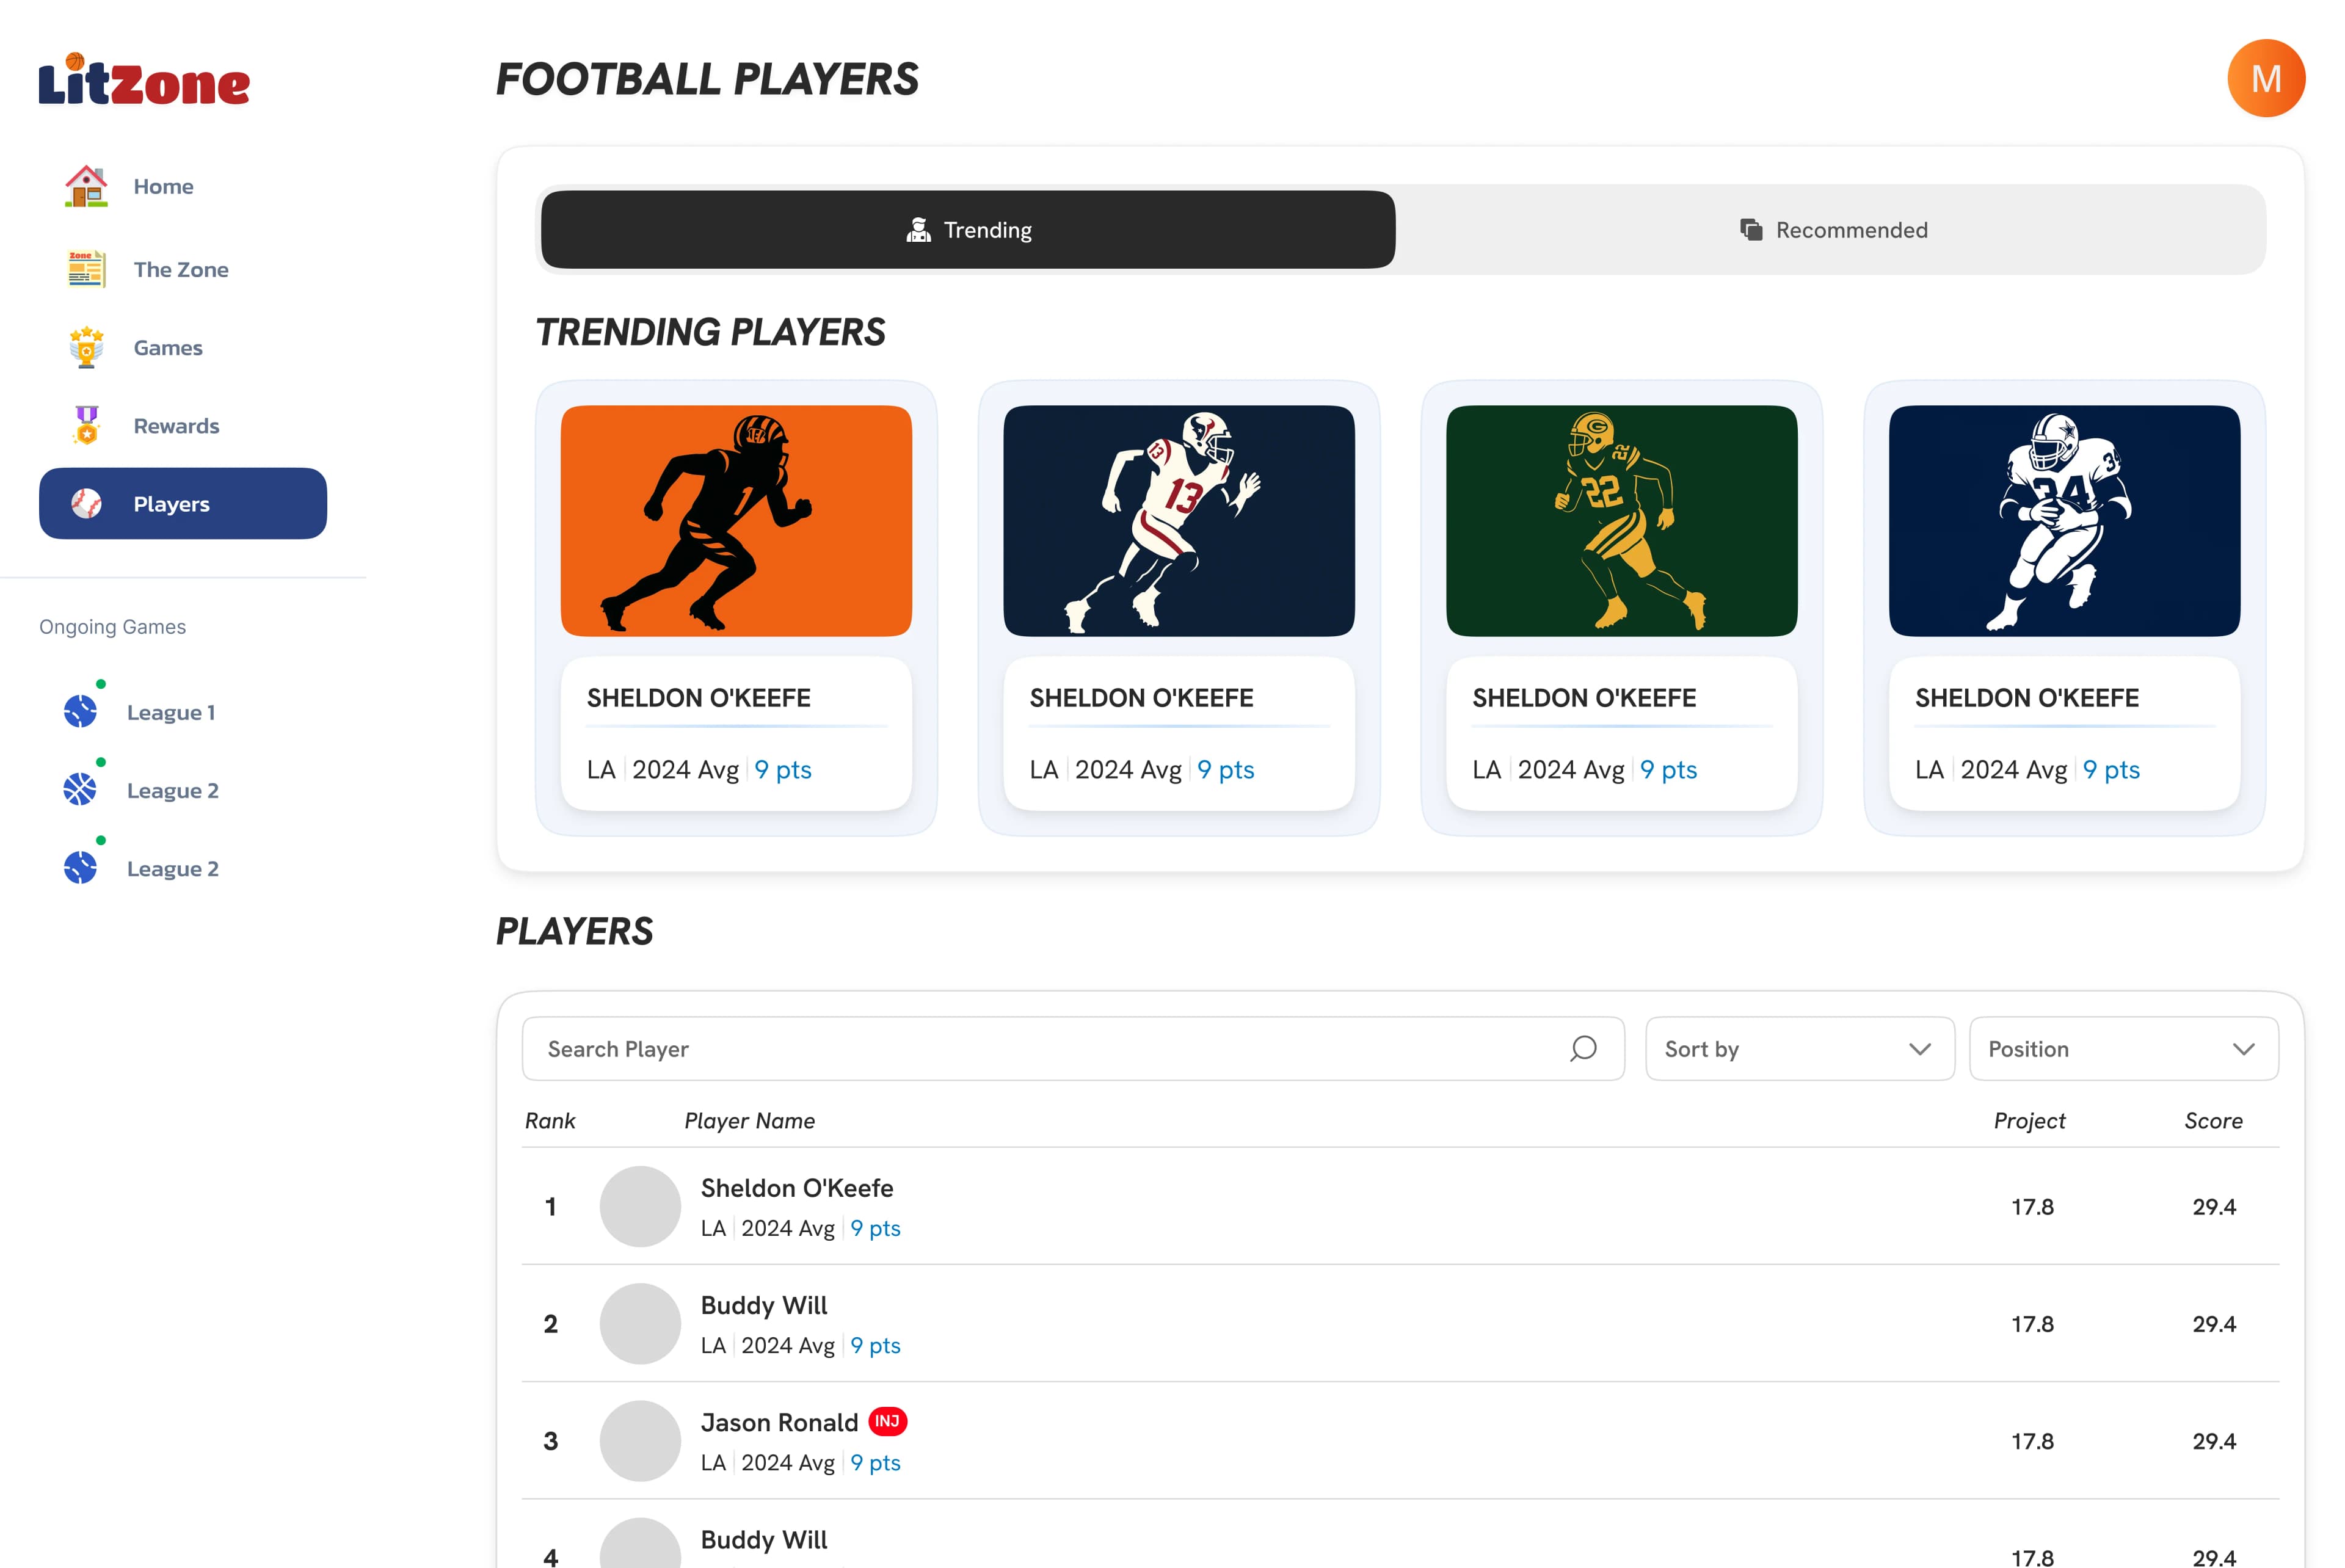Select Buddy Will in the rank 4 row
Screen dimensions: 2345x1568
coord(764,1539)
